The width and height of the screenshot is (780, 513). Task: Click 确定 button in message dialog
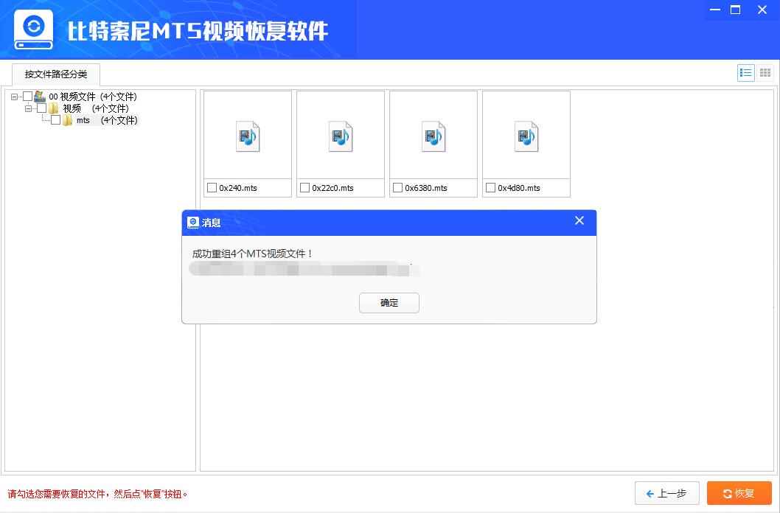coord(389,303)
